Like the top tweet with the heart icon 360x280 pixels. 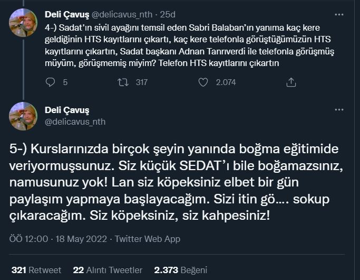(x=203, y=82)
